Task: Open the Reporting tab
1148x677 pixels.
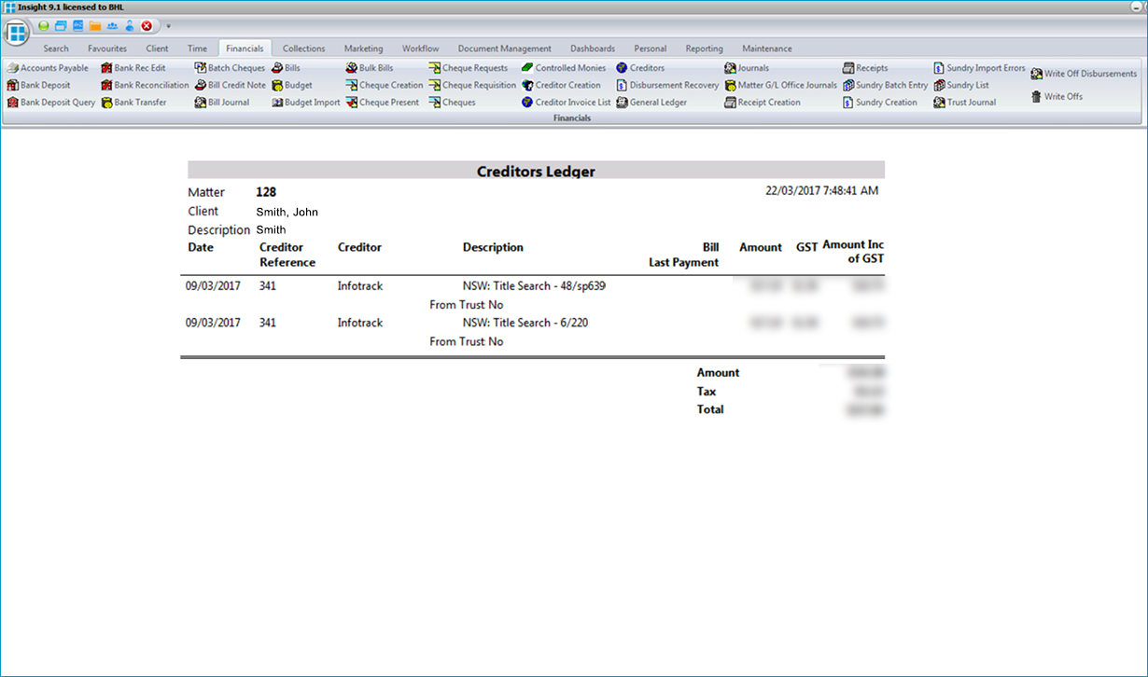Action: point(704,48)
